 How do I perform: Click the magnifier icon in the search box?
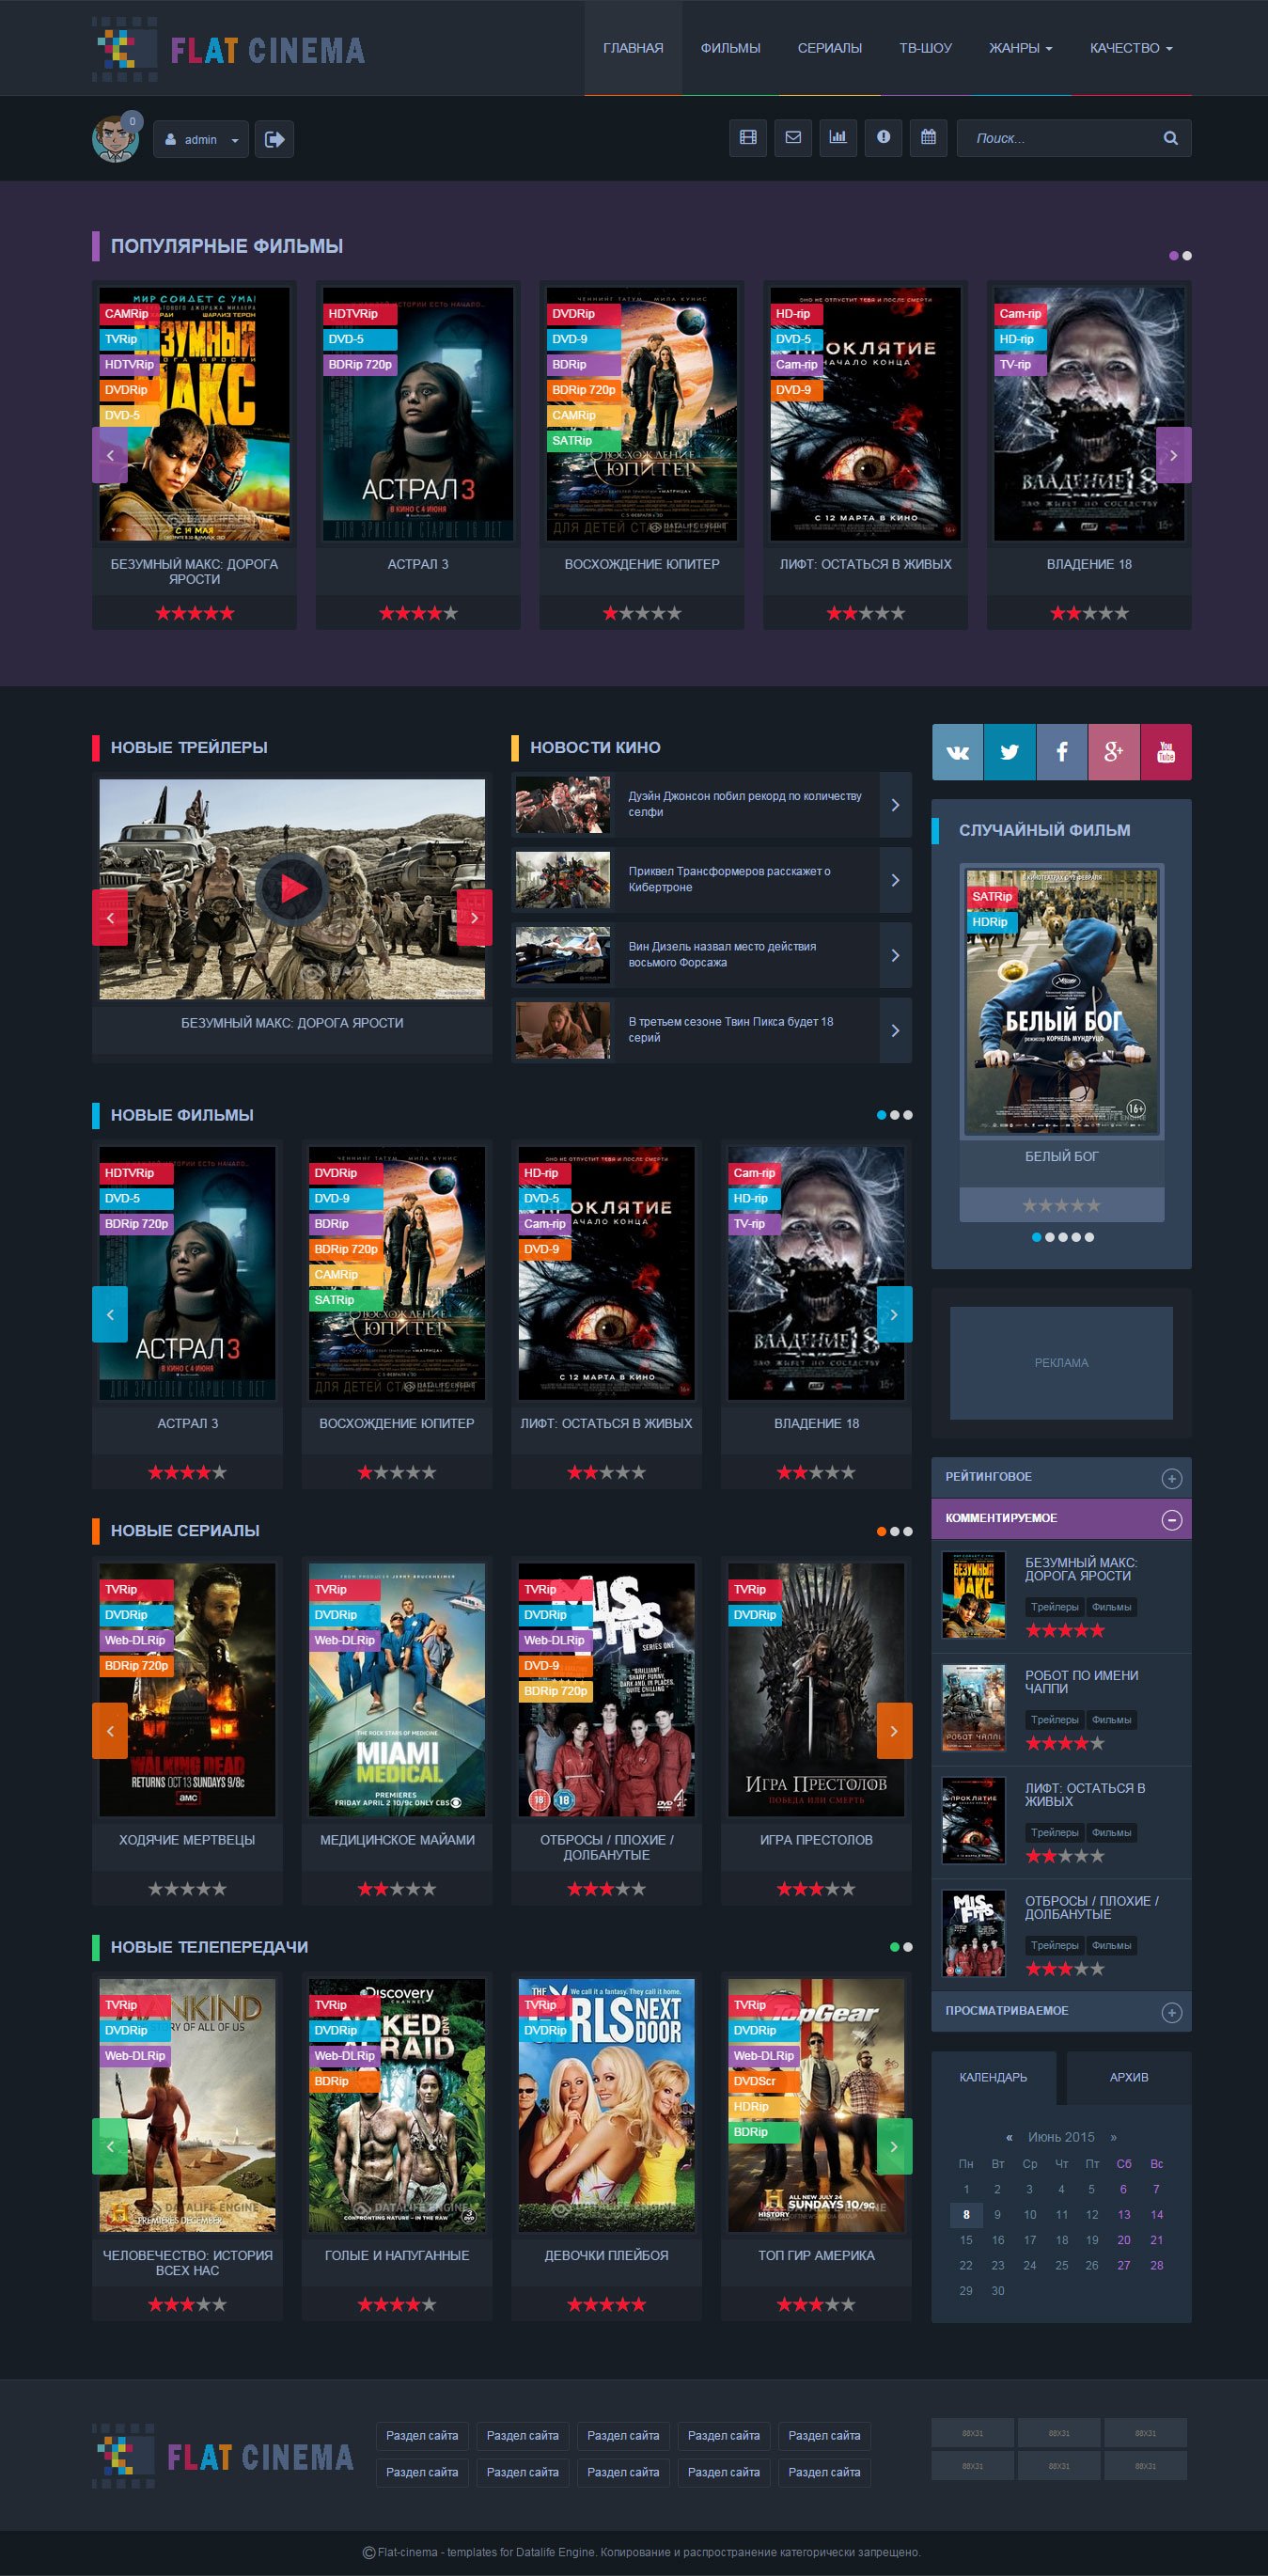pyautogui.click(x=1170, y=138)
